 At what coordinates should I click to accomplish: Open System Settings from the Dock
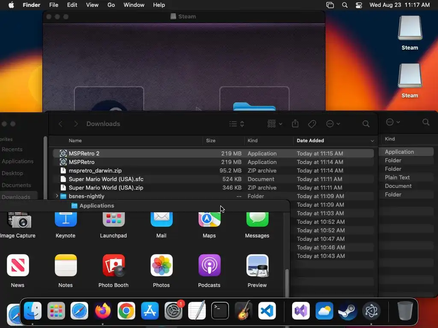click(x=174, y=311)
